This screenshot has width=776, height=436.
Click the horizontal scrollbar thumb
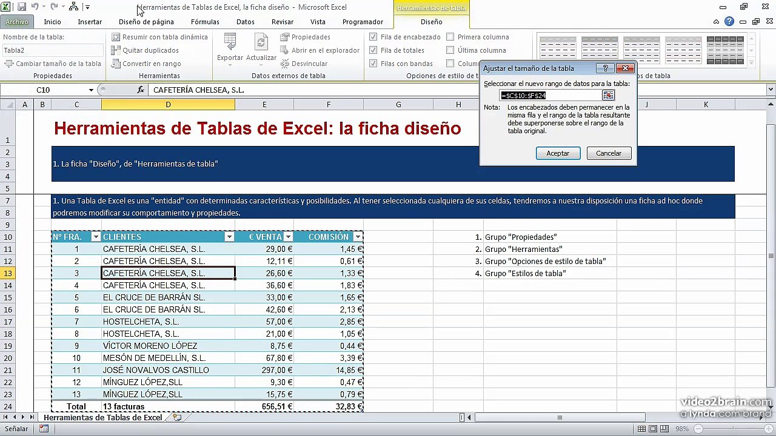pyautogui.click(x=560, y=417)
